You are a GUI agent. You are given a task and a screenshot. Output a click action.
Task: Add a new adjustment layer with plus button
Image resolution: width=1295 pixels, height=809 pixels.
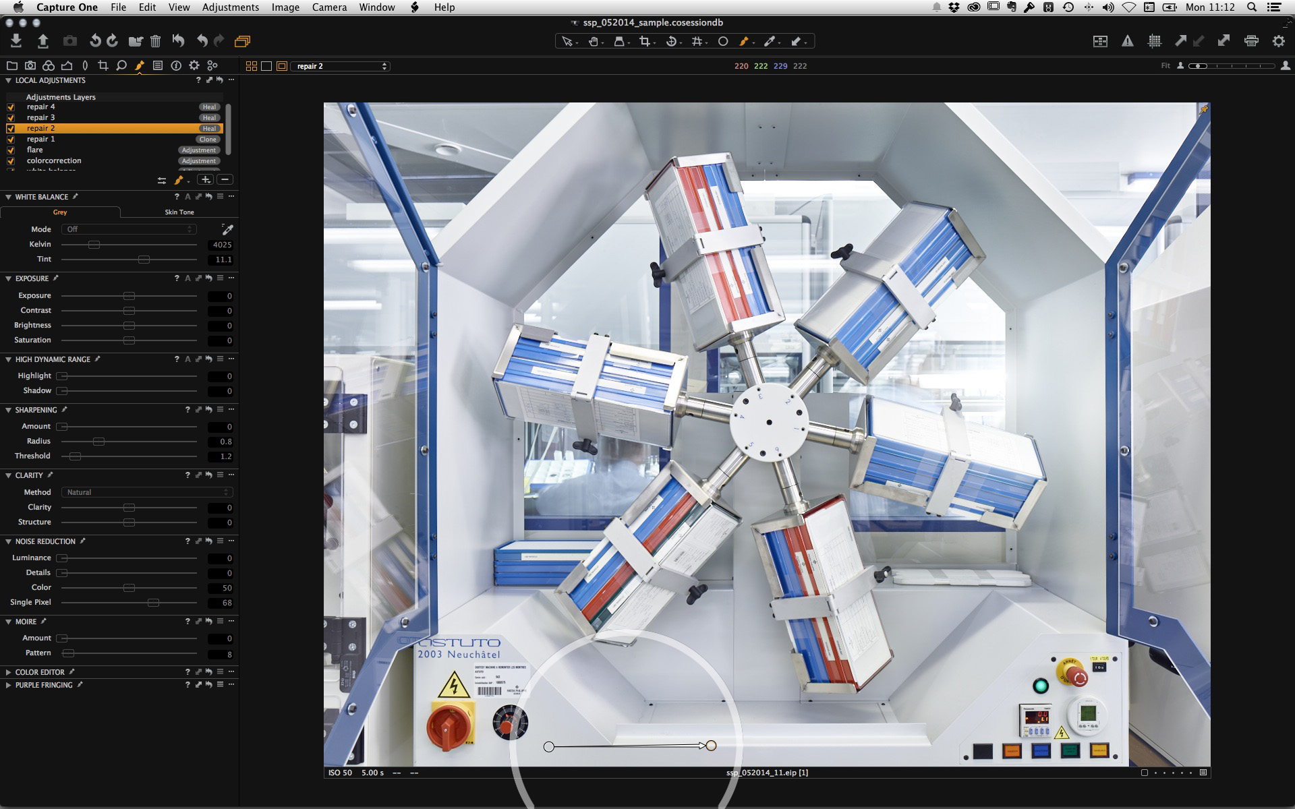(206, 179)
